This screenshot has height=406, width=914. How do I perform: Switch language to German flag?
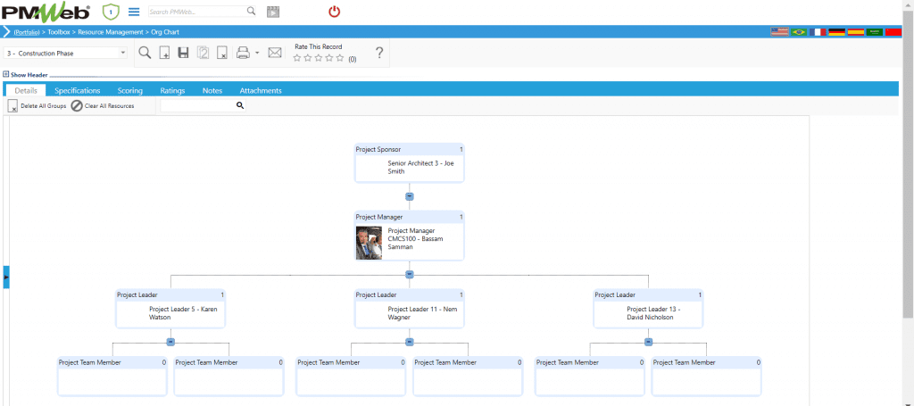[836, 32]
